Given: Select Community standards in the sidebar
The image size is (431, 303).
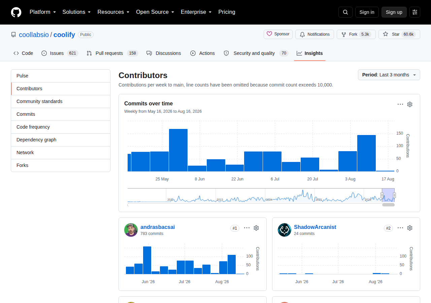Looking at the screenshot, I should (61, 101).
